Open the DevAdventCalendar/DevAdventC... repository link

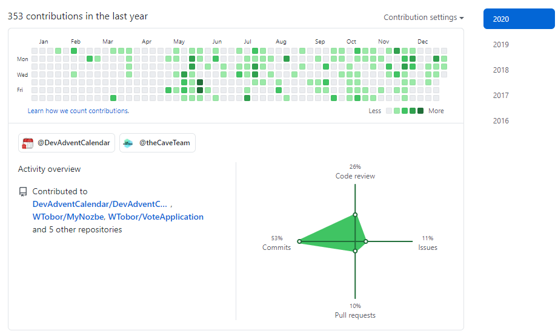click(x=99, y=205)
